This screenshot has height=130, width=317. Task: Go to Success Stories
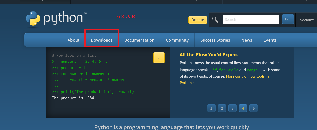tap(215, 40)
